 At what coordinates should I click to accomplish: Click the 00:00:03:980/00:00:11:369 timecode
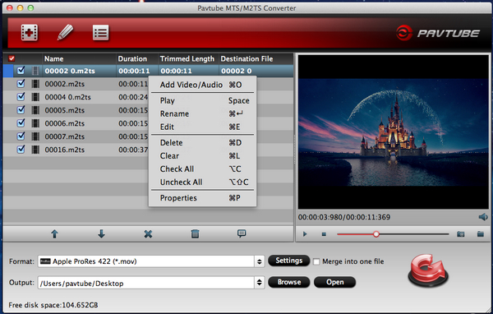pos(344,217)
